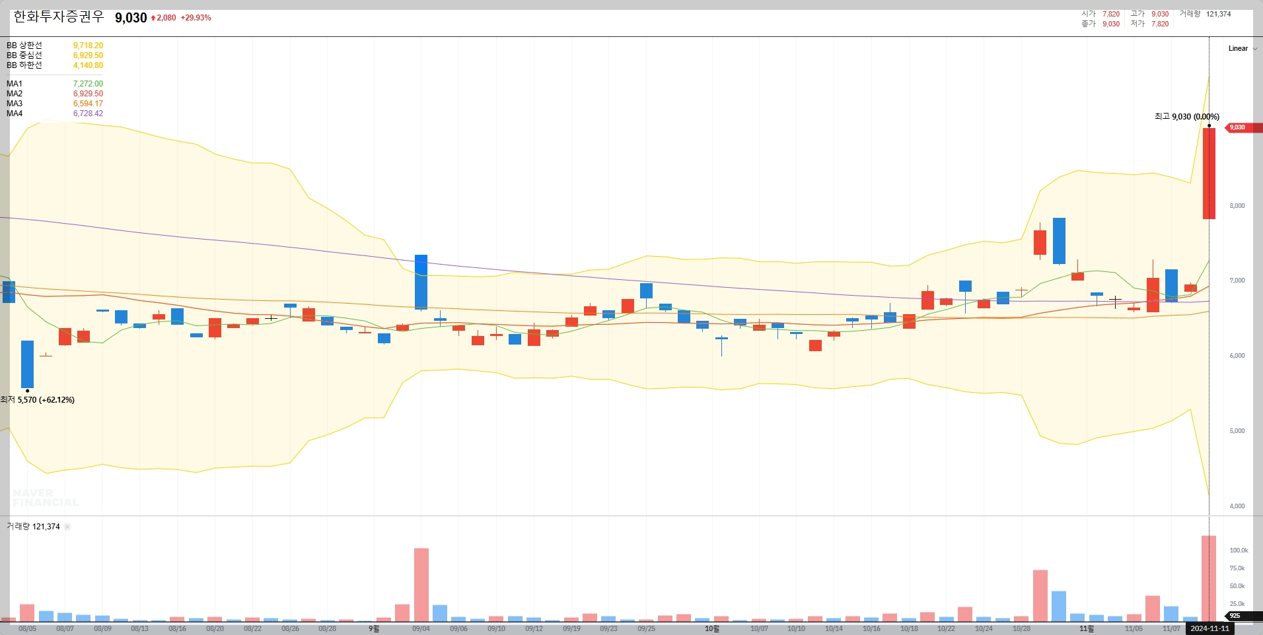This screenshot has width=1263, height=635.
Task: Click the 4,000 price axis label
Action: 1237,506
